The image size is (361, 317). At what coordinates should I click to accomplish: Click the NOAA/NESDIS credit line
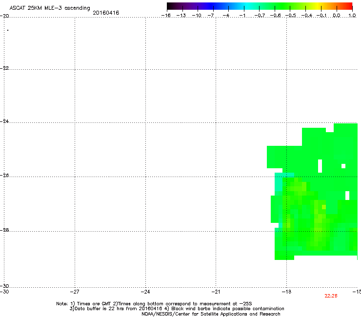[211, 314]
